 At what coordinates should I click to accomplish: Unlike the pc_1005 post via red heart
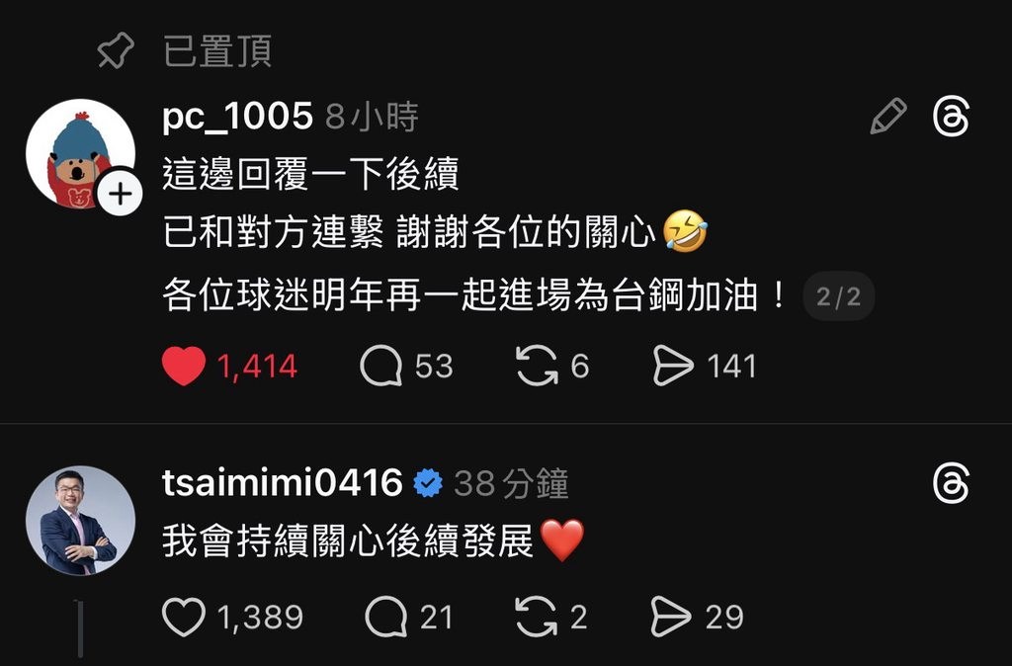click(183, 366)
